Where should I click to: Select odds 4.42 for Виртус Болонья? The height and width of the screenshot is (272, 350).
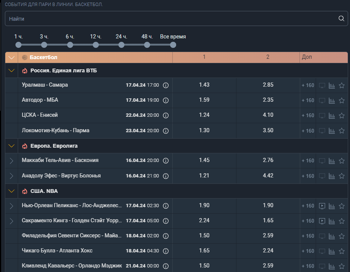[x=268, y=176]
